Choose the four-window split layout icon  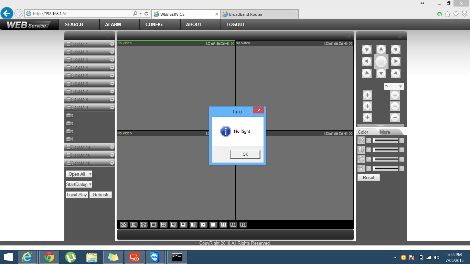163,225
